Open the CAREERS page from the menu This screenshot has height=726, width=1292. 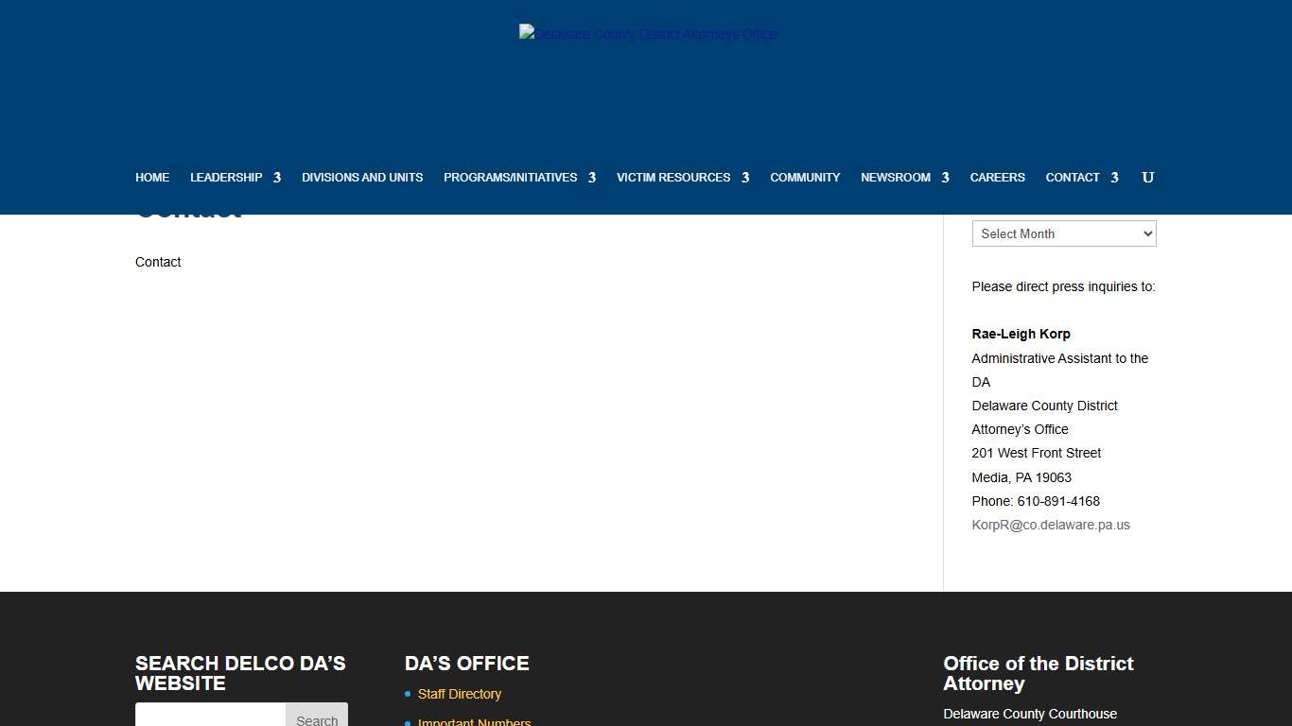point(997,178)
